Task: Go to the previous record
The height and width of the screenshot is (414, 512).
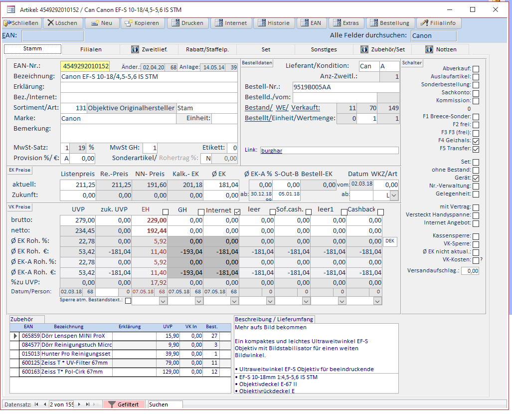Action: 45,405
